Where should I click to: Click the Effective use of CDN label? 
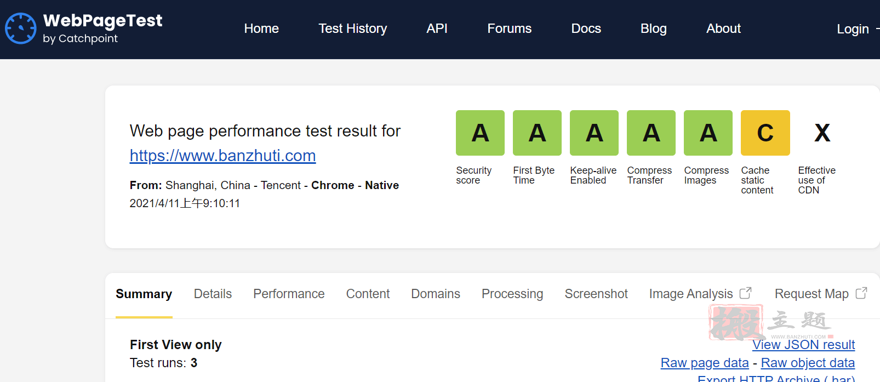(x=816, y=180)
